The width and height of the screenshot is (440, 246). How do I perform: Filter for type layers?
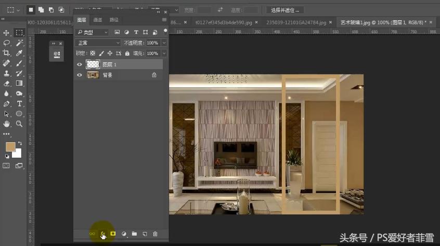click(x=136, y=32)
